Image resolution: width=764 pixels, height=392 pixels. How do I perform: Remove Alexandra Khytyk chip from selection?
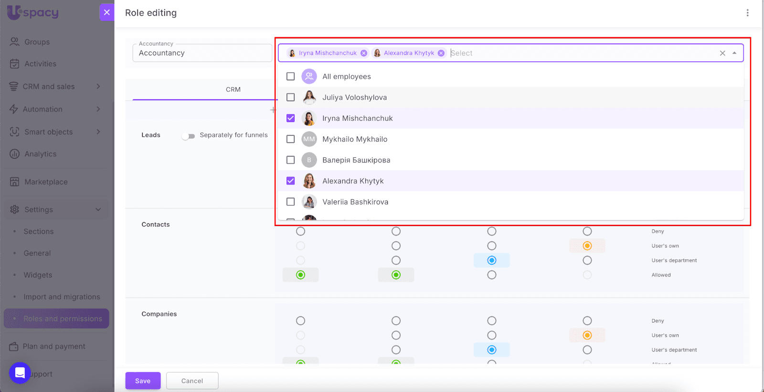(x=441, y=53)
